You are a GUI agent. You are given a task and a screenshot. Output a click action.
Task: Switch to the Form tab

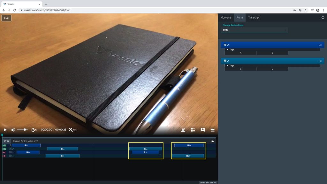click(x=240, y=18)
